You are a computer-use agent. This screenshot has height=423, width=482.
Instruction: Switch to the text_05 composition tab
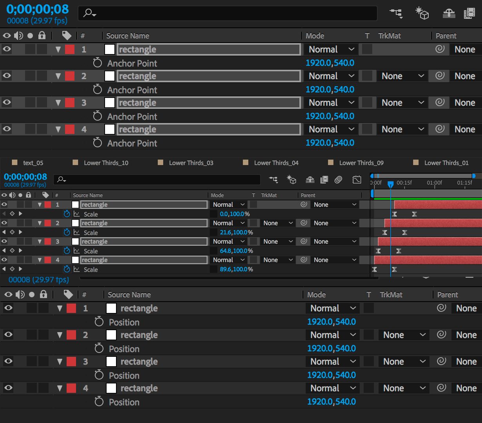(33, 163)
